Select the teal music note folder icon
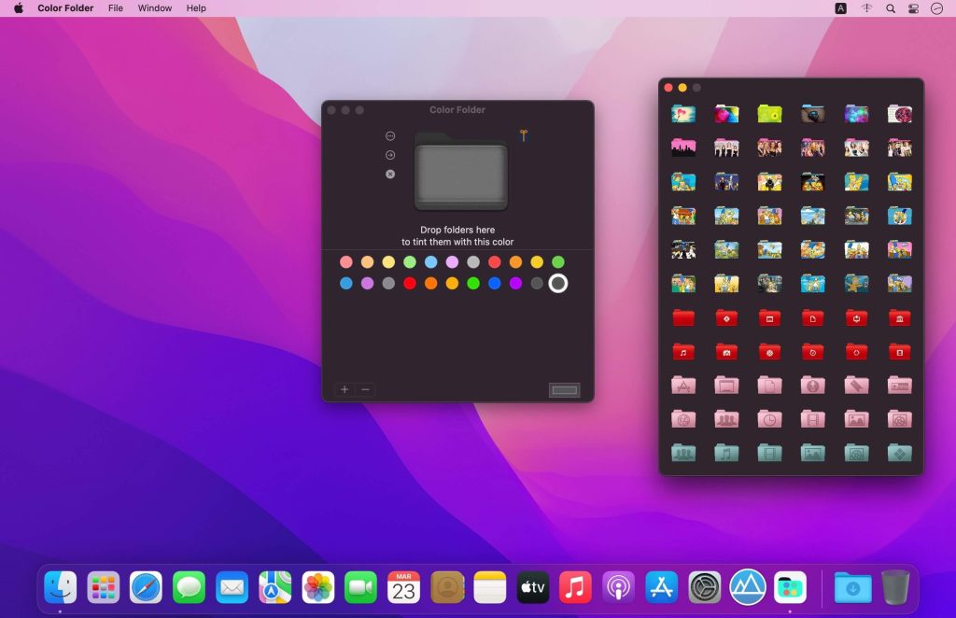956x618 pixels. pyautogui.click(x=726, y=451)
